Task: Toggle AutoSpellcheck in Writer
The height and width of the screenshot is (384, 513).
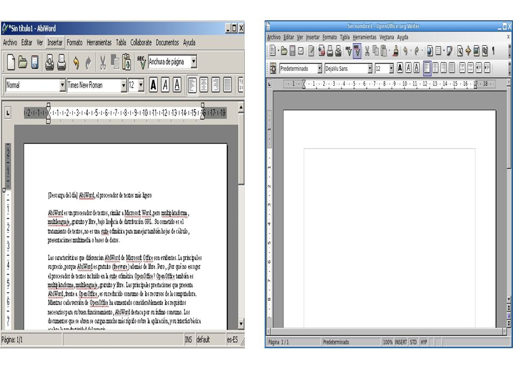Action: click(x=357, y=51)
